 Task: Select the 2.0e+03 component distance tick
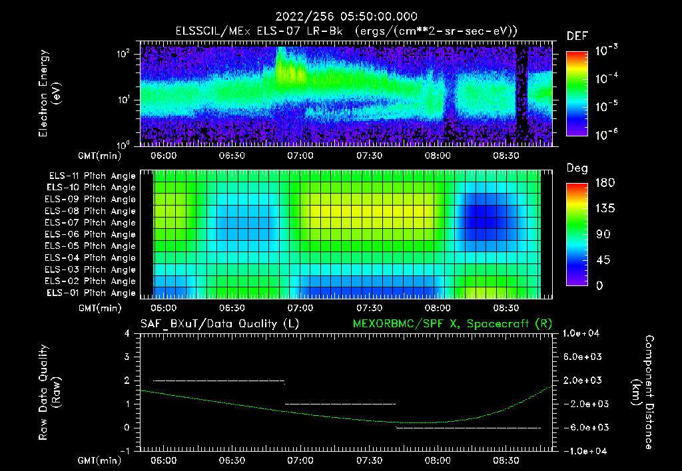582,381
